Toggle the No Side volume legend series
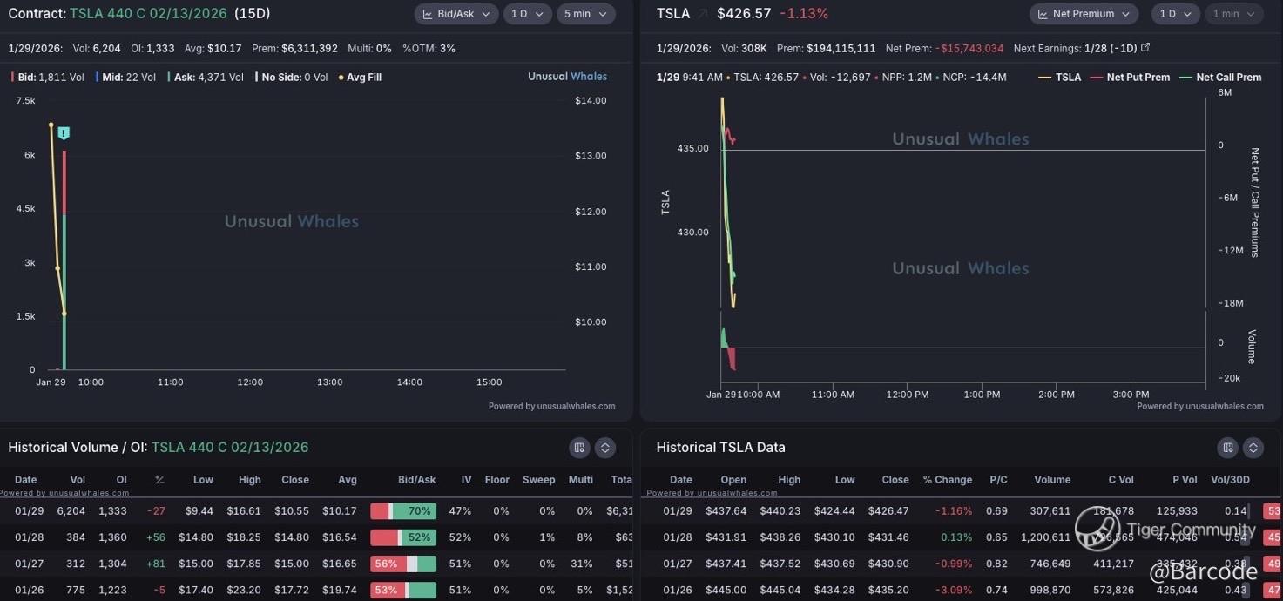 [292, 77]
